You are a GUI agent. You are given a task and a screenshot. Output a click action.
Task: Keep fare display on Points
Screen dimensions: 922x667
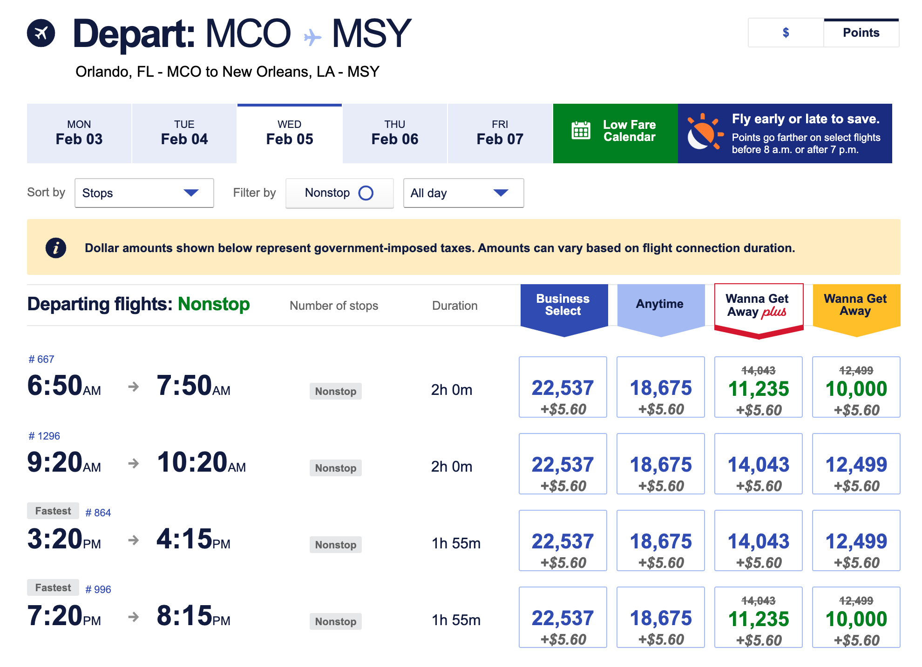pos(861,33)
